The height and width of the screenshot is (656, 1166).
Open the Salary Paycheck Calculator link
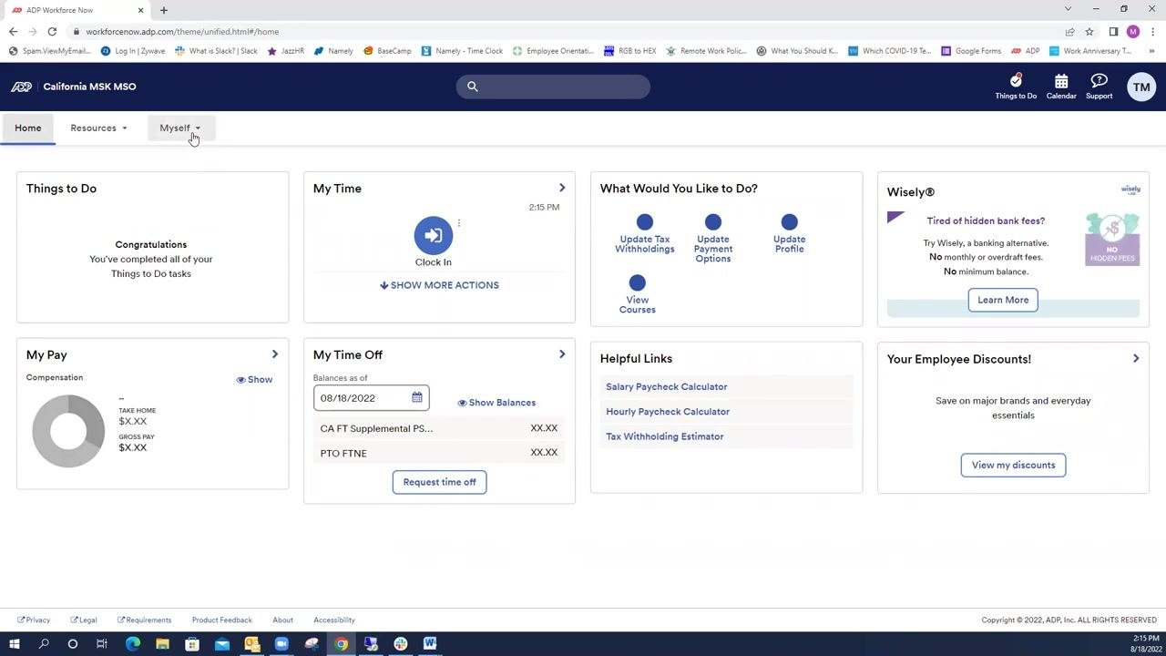click(x=667, y=387)
